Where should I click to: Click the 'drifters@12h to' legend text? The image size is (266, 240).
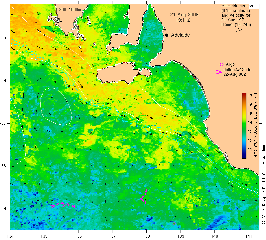click(237, 70)
